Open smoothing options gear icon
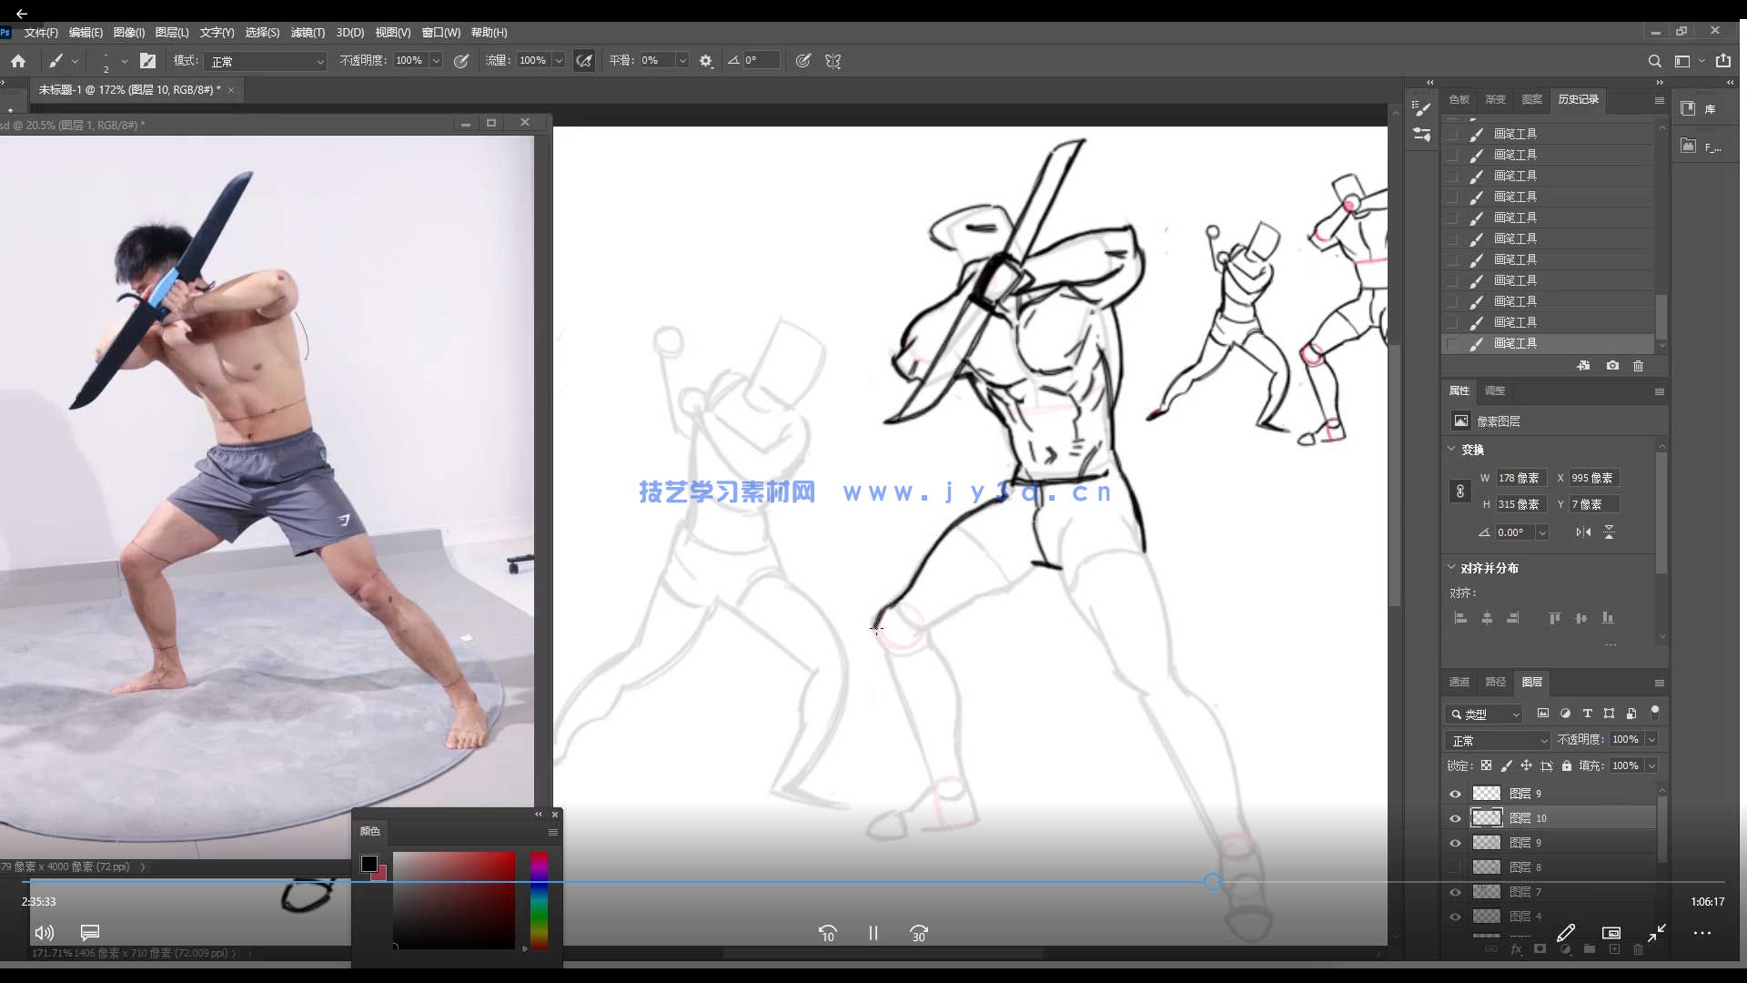This screenshot has height=983, width=1747. click(x=706, y=61)
